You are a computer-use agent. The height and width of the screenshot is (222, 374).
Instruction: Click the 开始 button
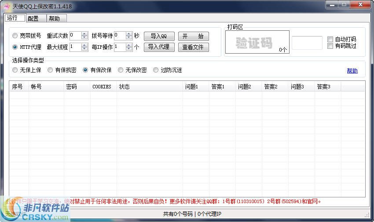(x=194, y=36)
